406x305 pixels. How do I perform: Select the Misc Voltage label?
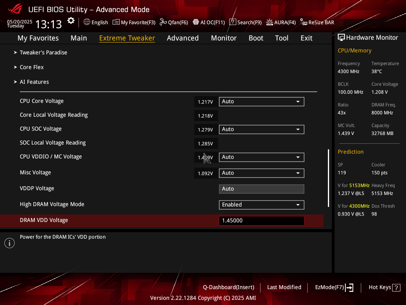point(35,172)
